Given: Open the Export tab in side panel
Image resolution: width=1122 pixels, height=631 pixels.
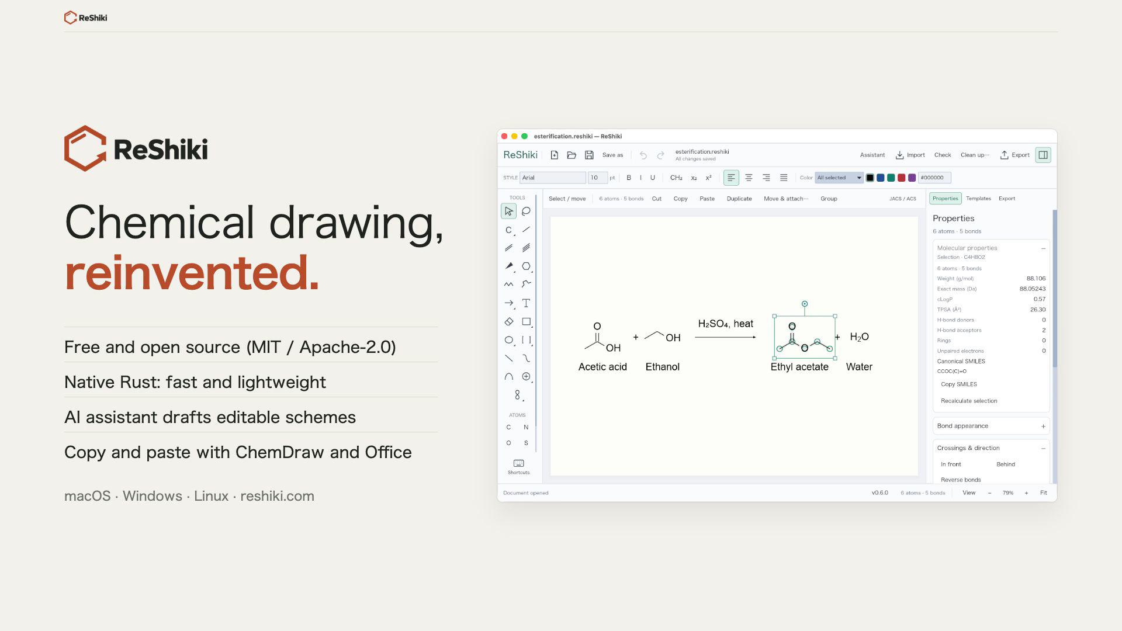Looking at the screenshot, I should (1007, 199).
